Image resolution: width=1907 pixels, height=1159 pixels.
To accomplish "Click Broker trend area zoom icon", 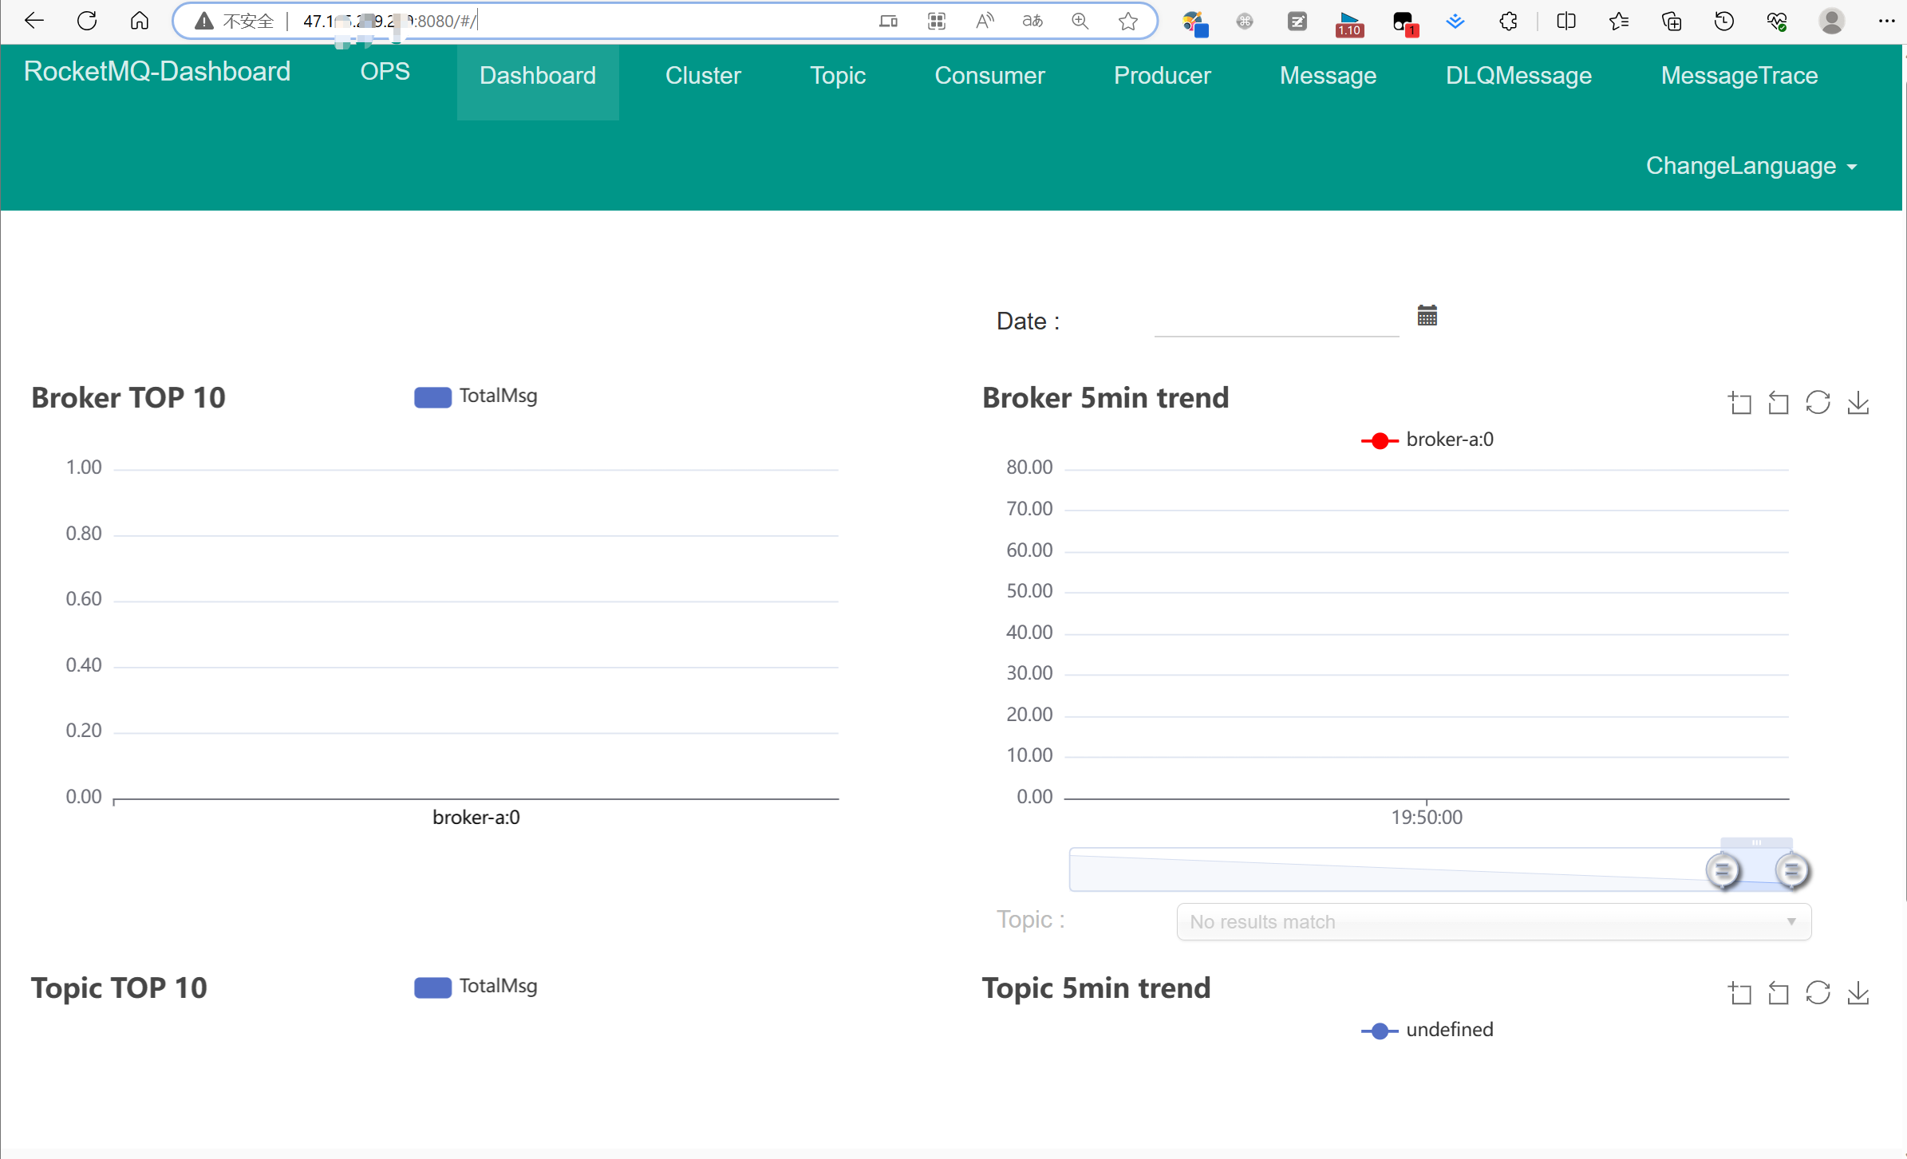I will [x=1740, y=403].
